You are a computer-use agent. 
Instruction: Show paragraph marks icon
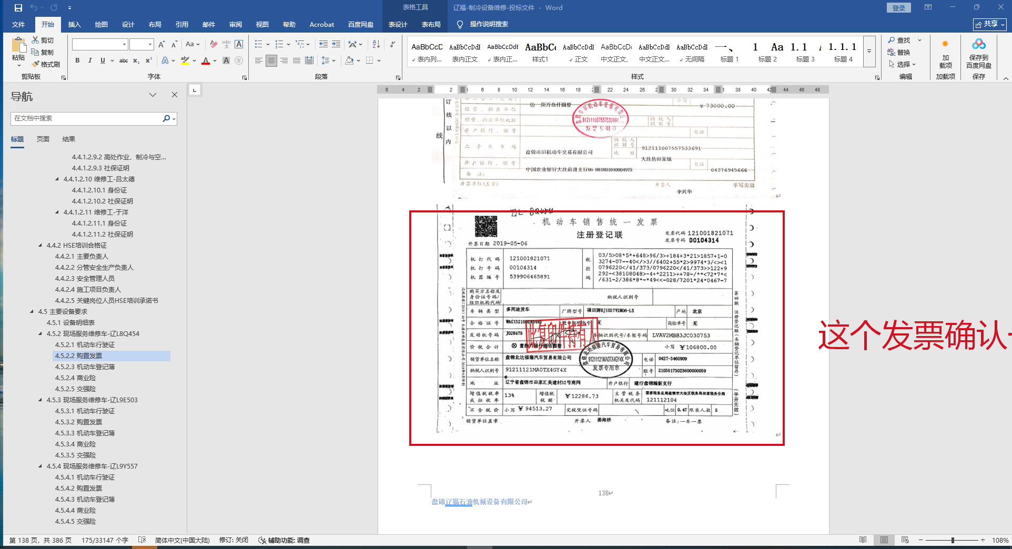tap(393, 44)
